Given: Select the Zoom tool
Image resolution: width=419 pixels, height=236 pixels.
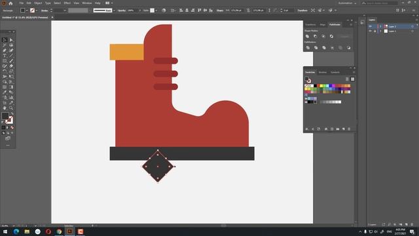Looking at the screenshot, I should [x=11, y=108].
